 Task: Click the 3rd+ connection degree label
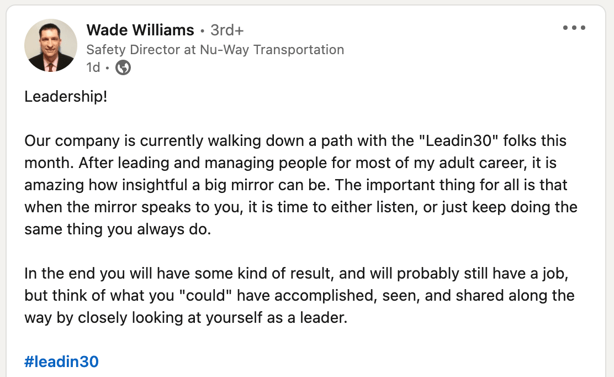click(x=227, y=30)
